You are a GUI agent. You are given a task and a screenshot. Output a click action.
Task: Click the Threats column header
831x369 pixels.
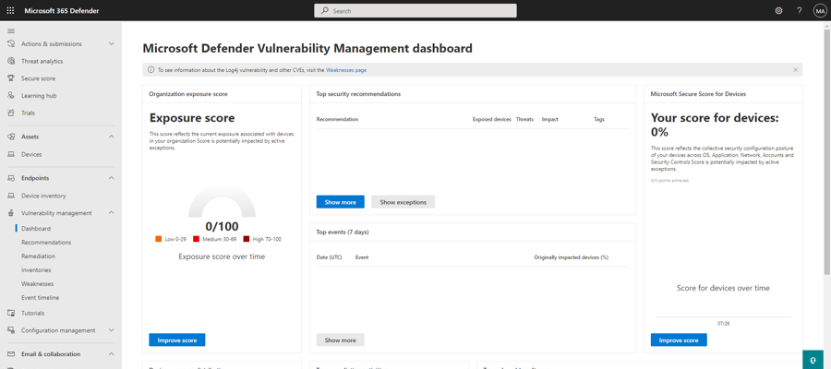tap(524, 119)
